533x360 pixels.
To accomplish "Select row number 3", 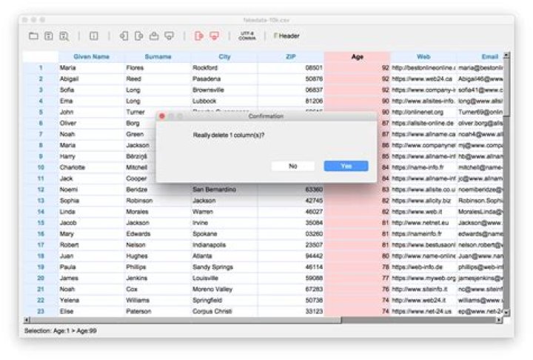I will [x=41, y=90].
